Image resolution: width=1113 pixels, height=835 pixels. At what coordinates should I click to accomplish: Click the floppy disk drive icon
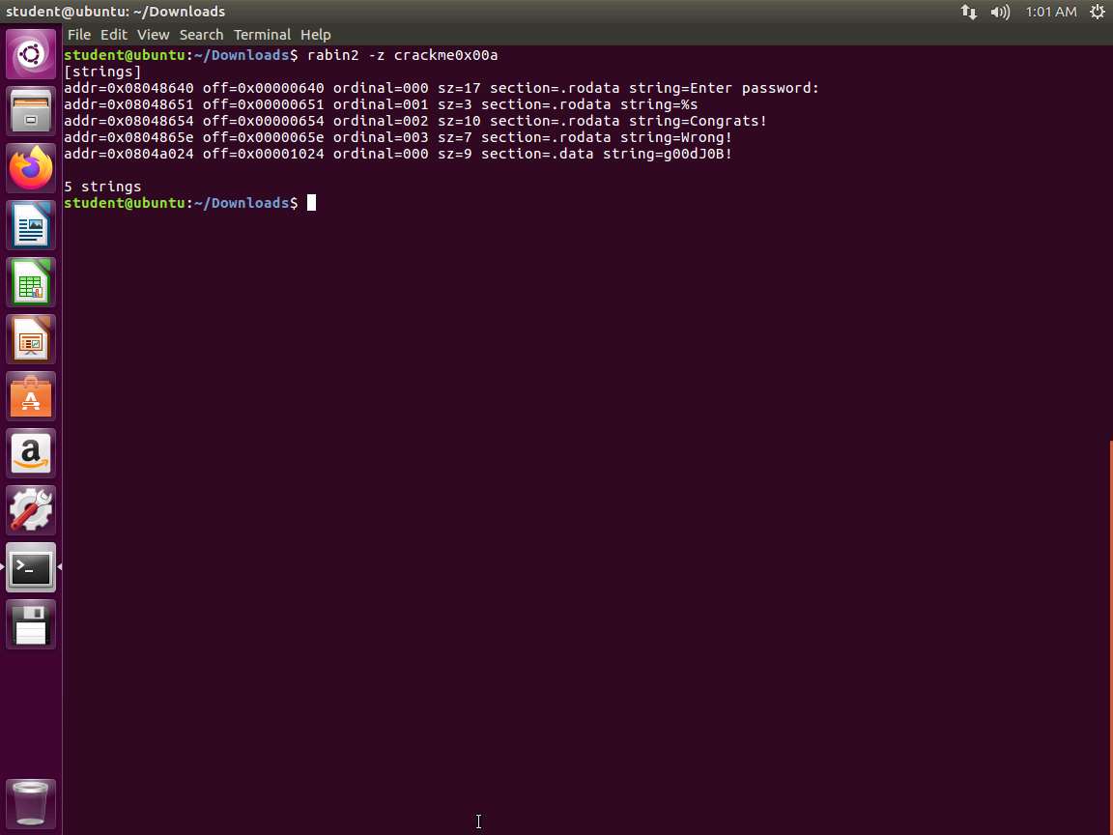[x=31, y=624]
